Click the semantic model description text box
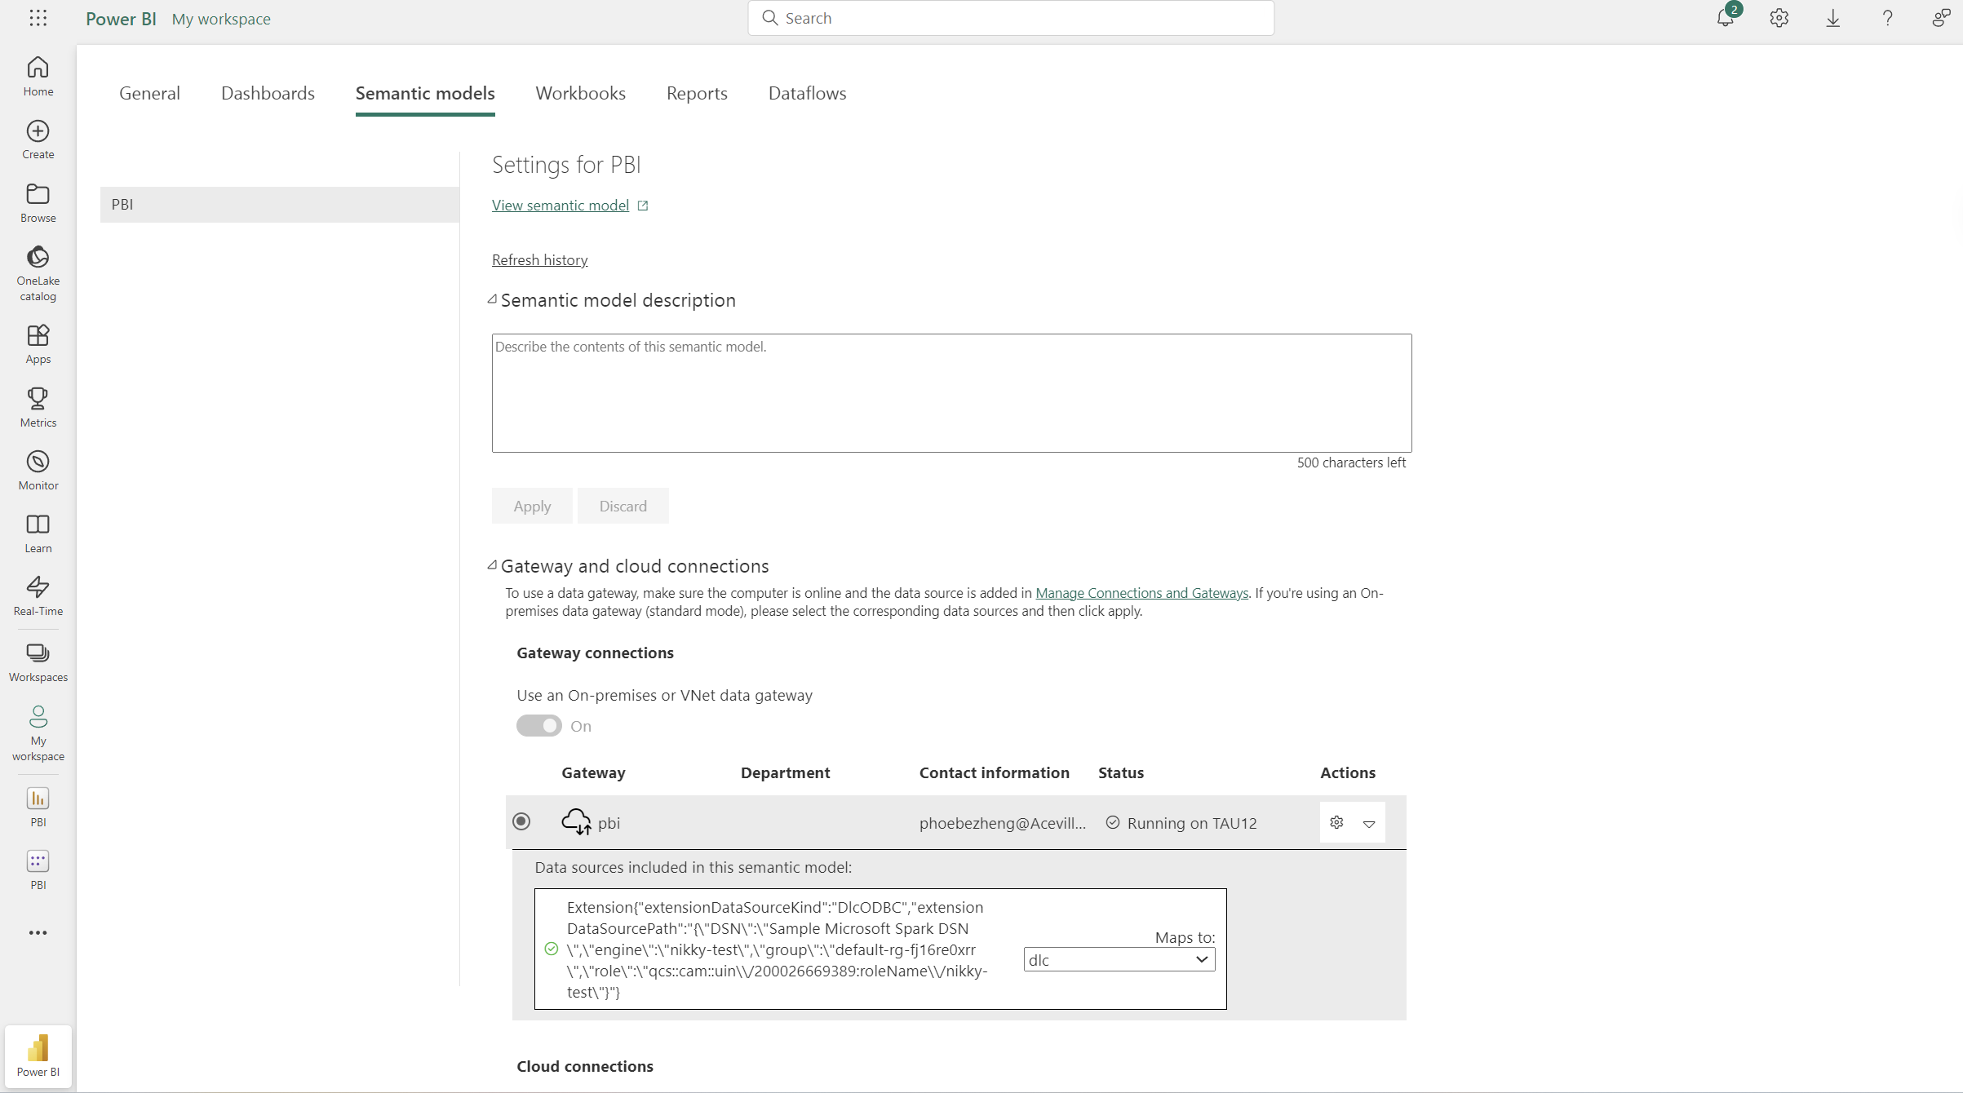 tap(951, 392)
